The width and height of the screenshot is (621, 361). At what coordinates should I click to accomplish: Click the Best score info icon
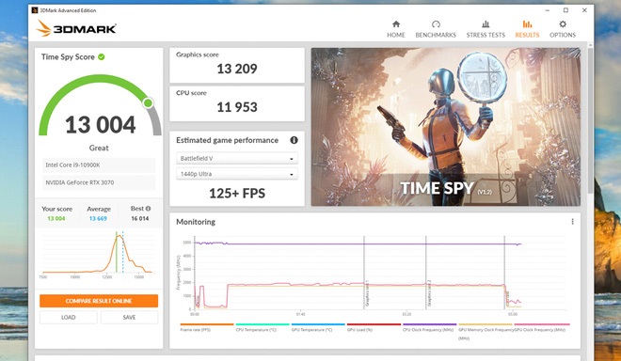tap(148, 209)
